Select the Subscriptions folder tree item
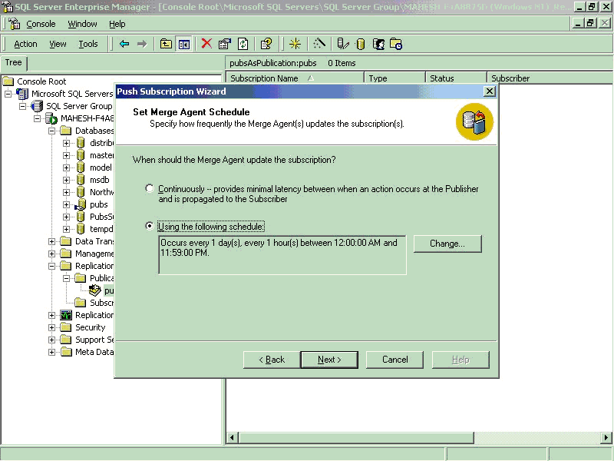 [x=102, y=303]
